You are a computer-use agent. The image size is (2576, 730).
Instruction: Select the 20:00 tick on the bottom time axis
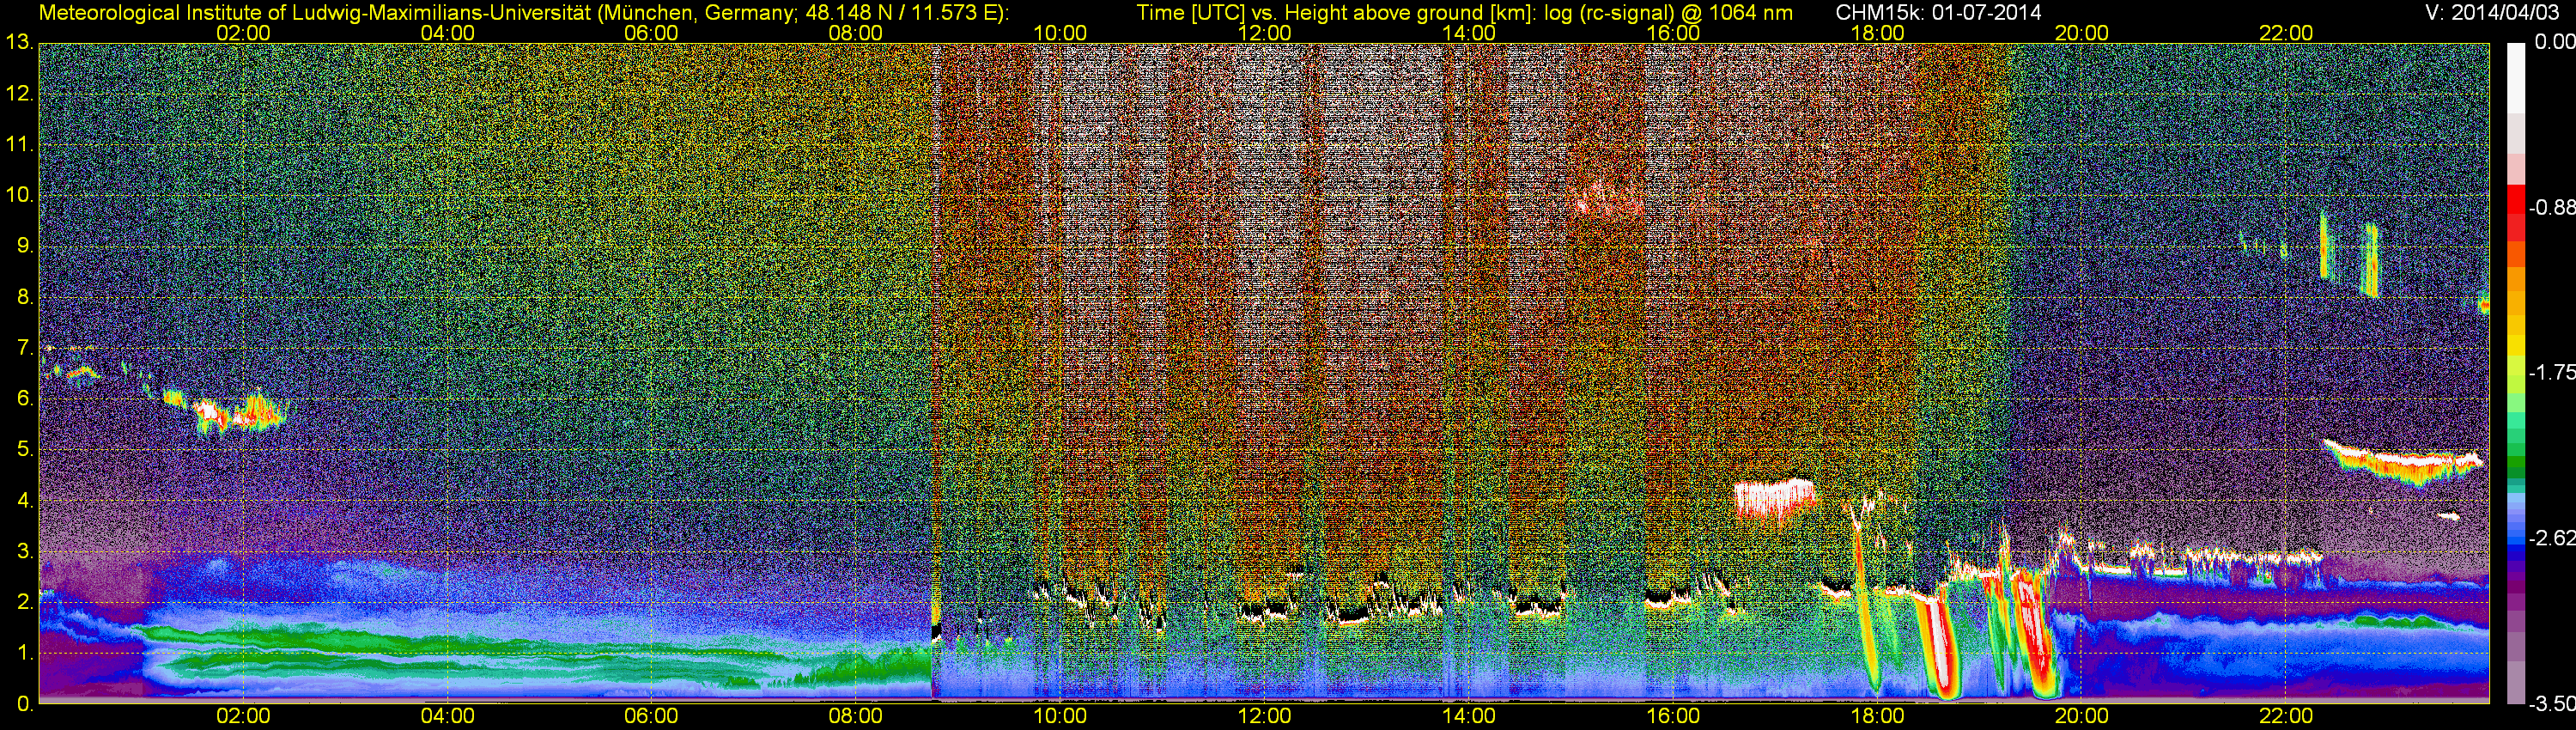(x=2081, y=716)
